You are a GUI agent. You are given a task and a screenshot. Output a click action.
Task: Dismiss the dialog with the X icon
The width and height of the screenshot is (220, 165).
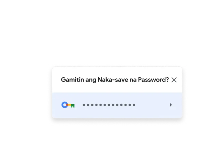(x=174, y=80)
